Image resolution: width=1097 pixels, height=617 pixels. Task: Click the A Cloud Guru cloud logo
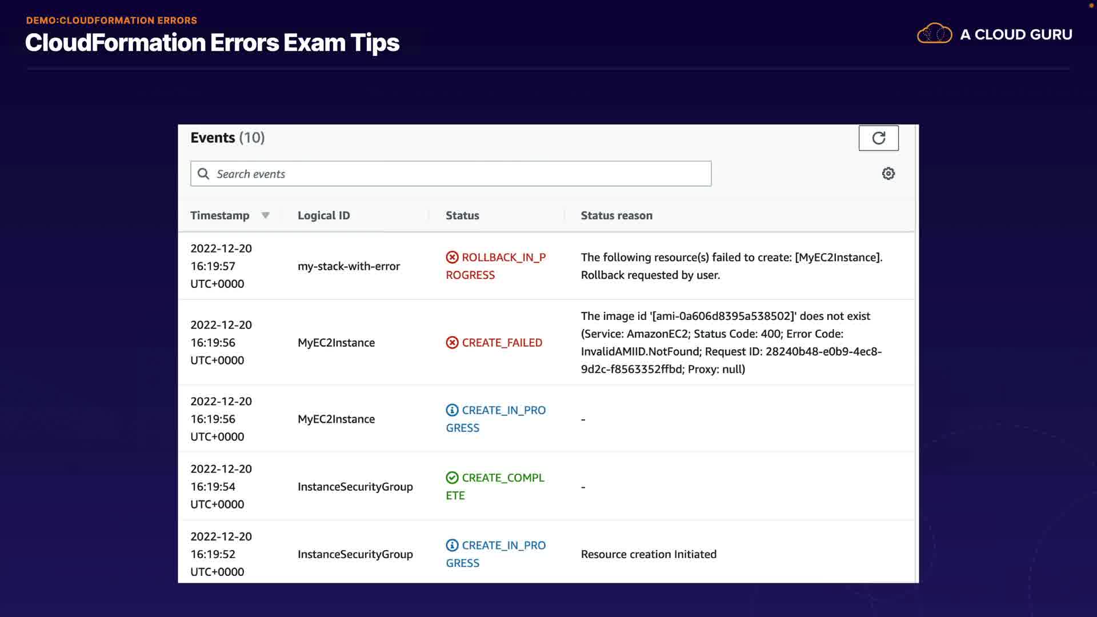[x=934, y=34]
